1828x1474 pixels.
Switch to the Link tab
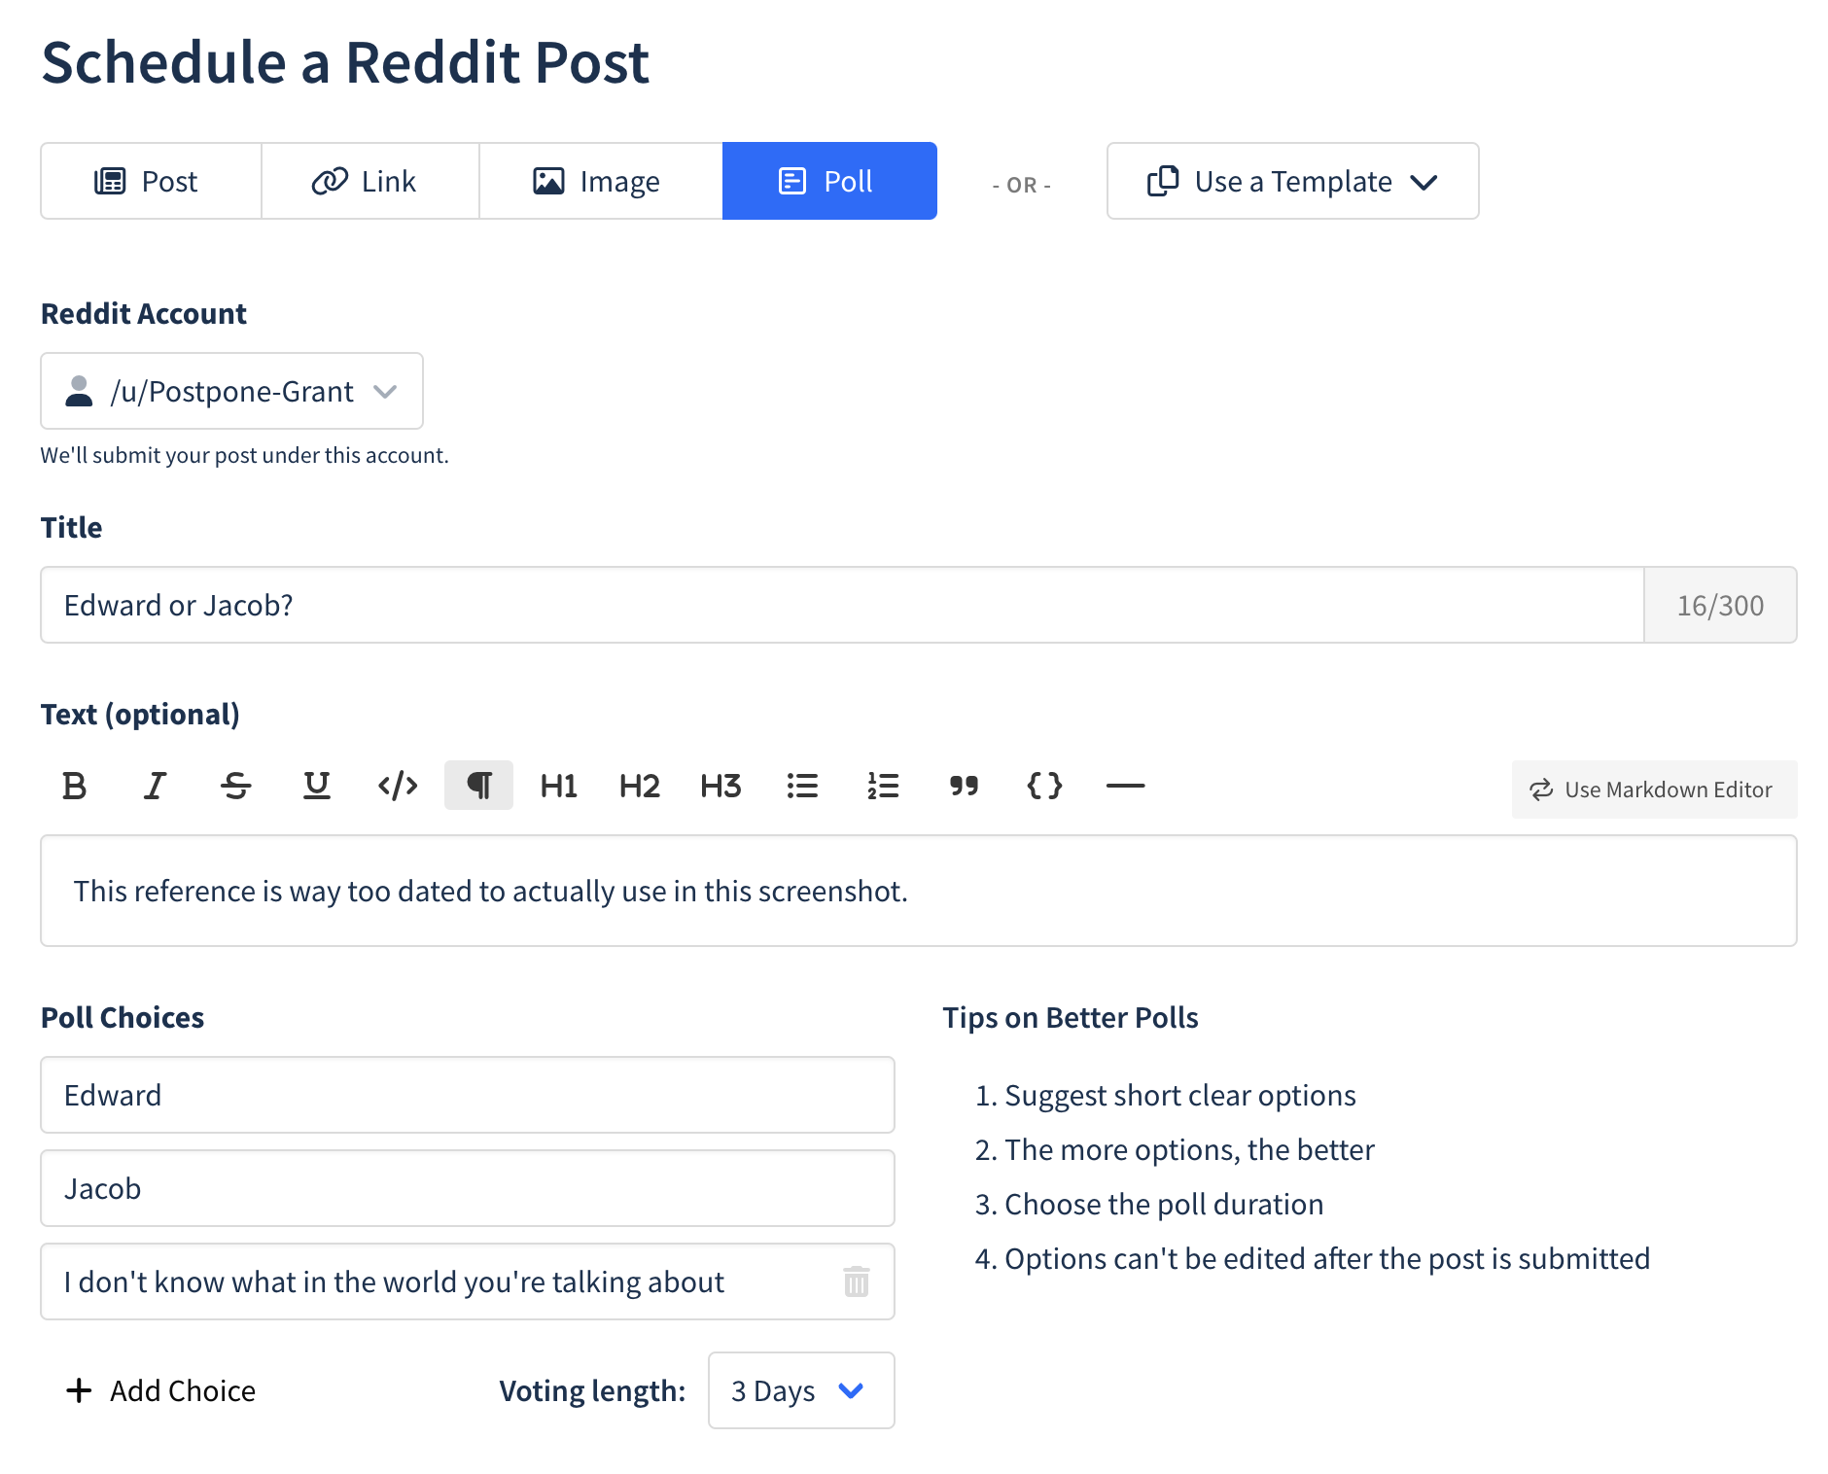(370, 181)
